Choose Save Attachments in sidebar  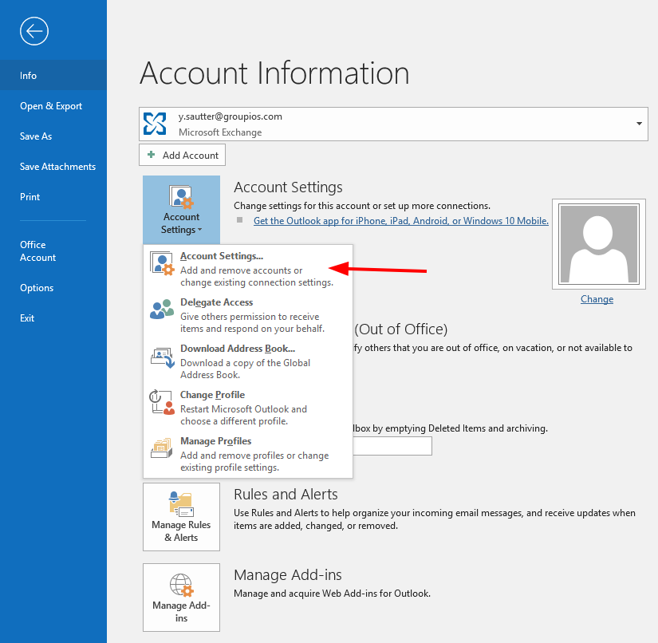pyautogui.click(x=57, y=167)
